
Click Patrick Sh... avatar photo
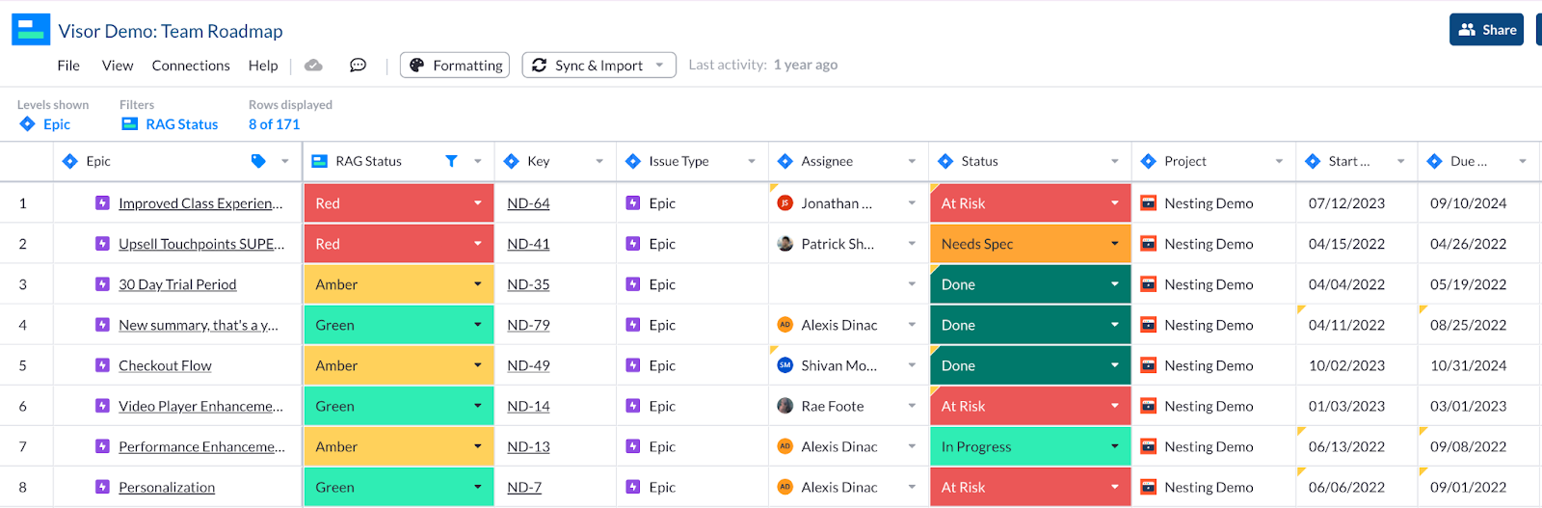click(x=785, y=244)
